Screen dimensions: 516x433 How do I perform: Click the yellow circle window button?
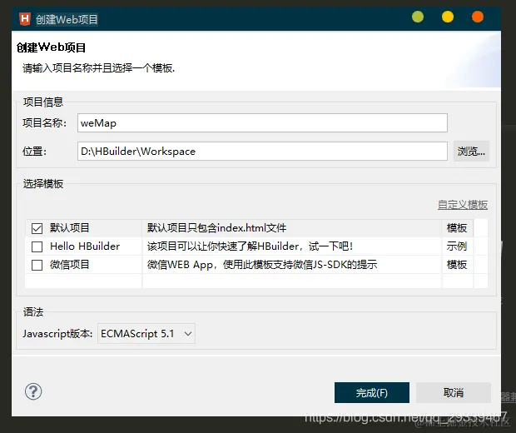pos(448,17)
